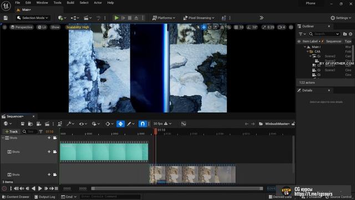Step forward one frame in sequencer
355x200 pixels.
pos(46,188)
